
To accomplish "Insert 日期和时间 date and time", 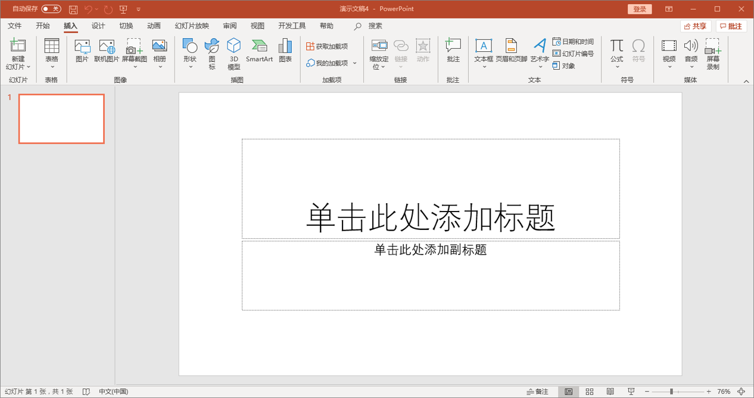I will click(573, 42).
